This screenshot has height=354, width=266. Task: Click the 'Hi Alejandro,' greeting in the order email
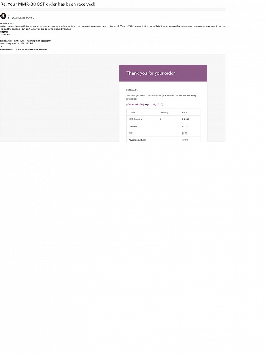132,90
